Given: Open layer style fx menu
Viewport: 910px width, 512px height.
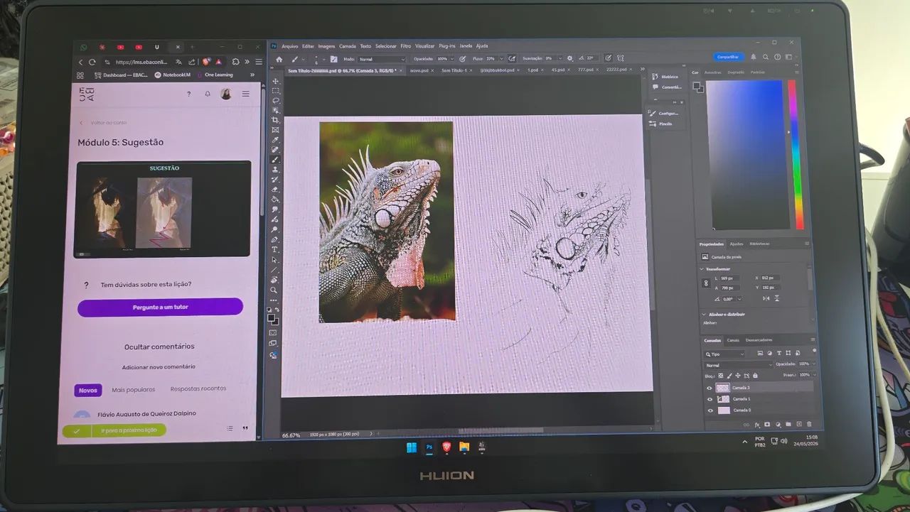Looking at the screenshot, I should coord(756,424).
